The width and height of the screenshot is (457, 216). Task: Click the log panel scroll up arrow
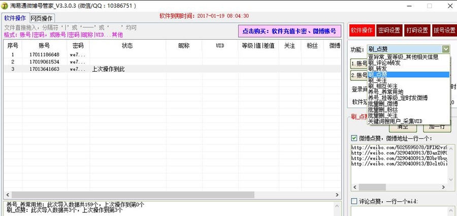click(337, 205)
